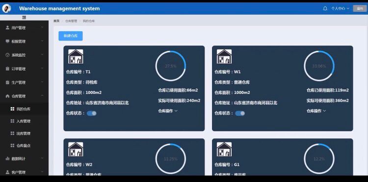This screenshot has width=368, height=182.
Task: Open 出库管理 in sidebar
Action: tap(24, 134)
